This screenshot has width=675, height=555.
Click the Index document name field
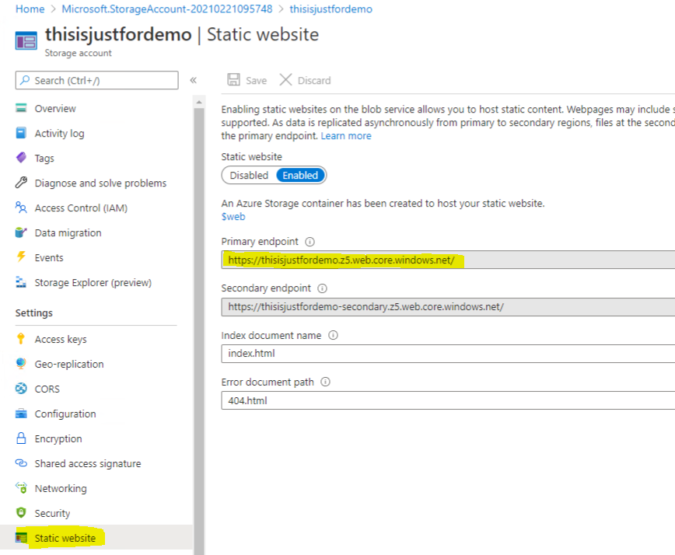(448, 353)
